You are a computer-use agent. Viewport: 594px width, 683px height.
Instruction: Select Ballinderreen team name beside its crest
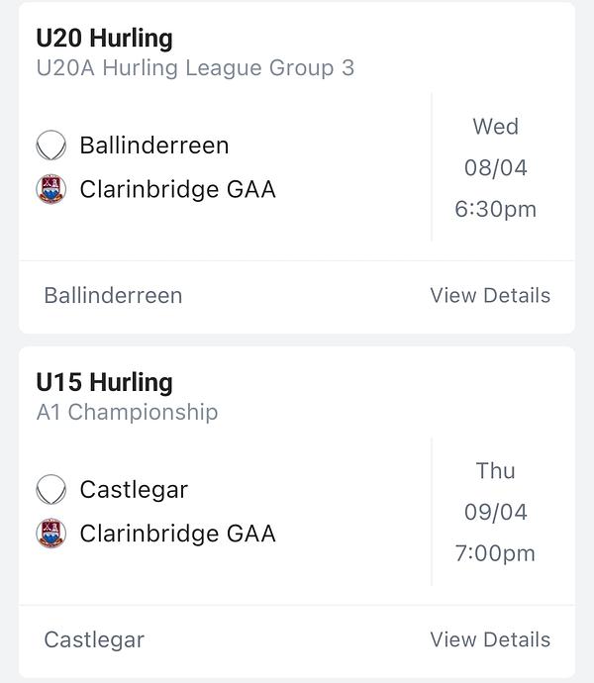pyautogui.click(x=153, y=146)
